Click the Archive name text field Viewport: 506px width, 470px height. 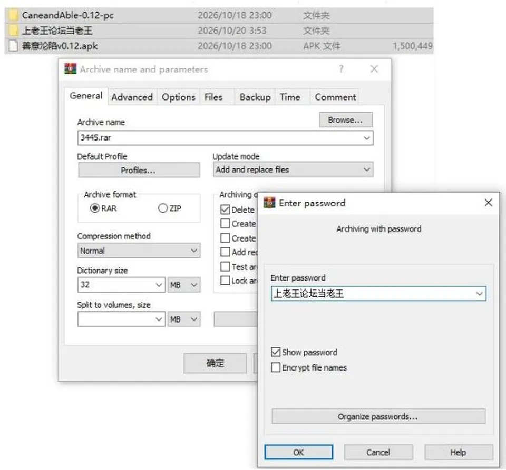pos(225,138)
